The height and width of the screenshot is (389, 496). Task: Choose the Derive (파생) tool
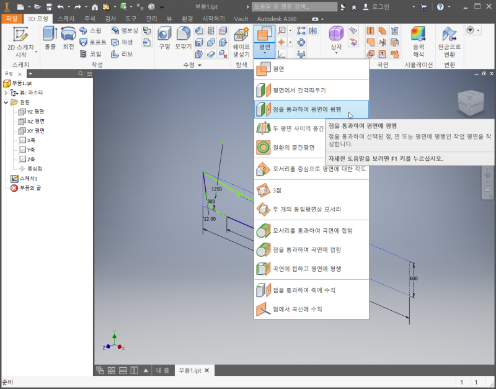122,42
